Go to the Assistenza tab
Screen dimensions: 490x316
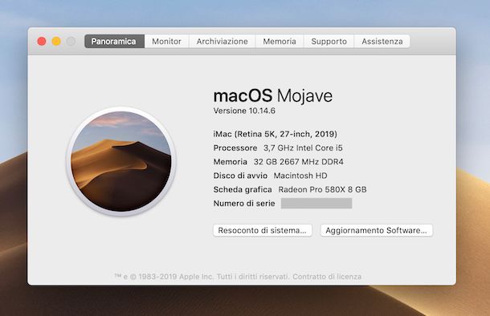[382, 41]
